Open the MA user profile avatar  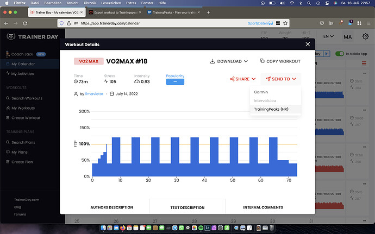pyautogui.click(x=347, y=37)
